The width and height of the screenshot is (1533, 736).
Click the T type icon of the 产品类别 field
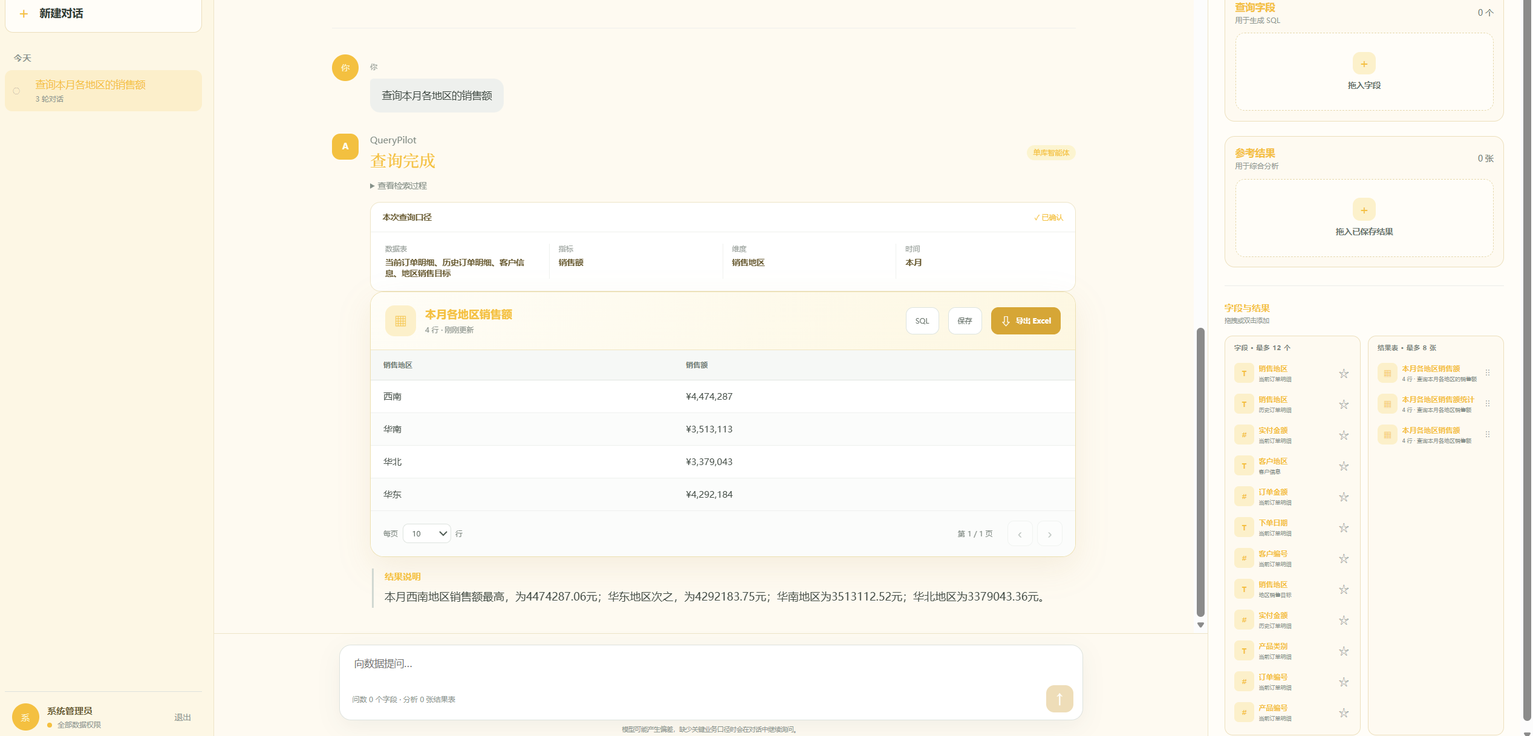[1244, 651]
